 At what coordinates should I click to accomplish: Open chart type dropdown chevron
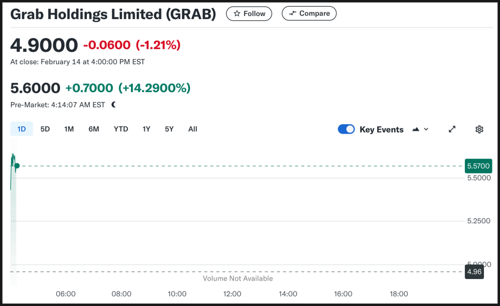pos(426,129)
